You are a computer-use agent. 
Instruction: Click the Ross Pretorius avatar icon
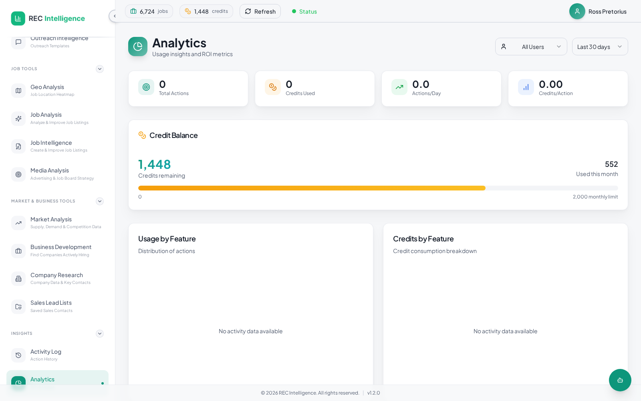pyautogui.click(x=577, y=11)
